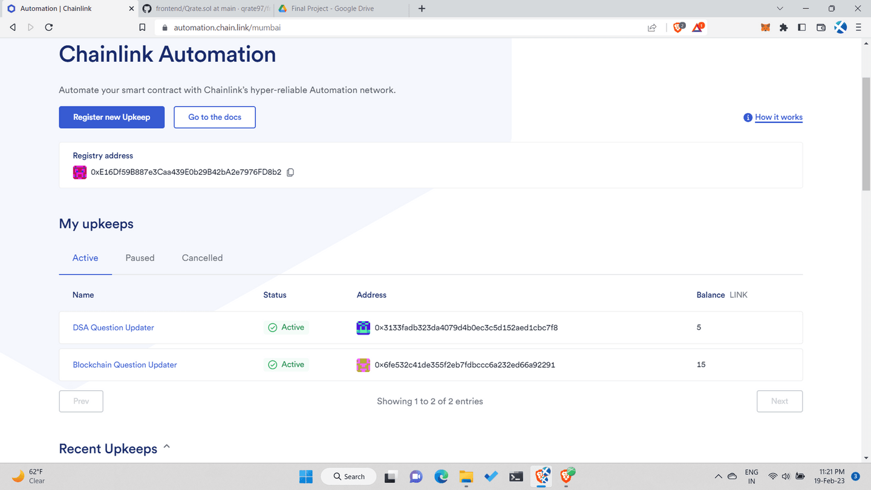Open the Brave Wallet icon

821,27
